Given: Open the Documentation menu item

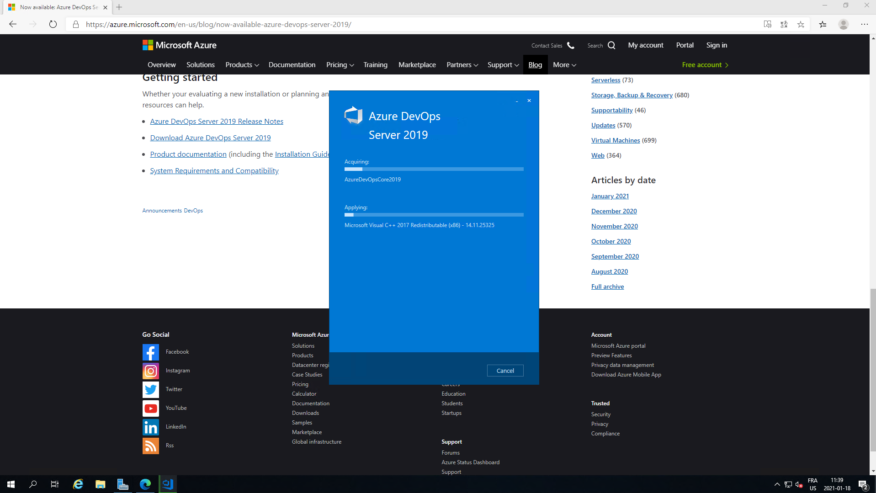Looking at the screenshot, I should click(292, 65).
